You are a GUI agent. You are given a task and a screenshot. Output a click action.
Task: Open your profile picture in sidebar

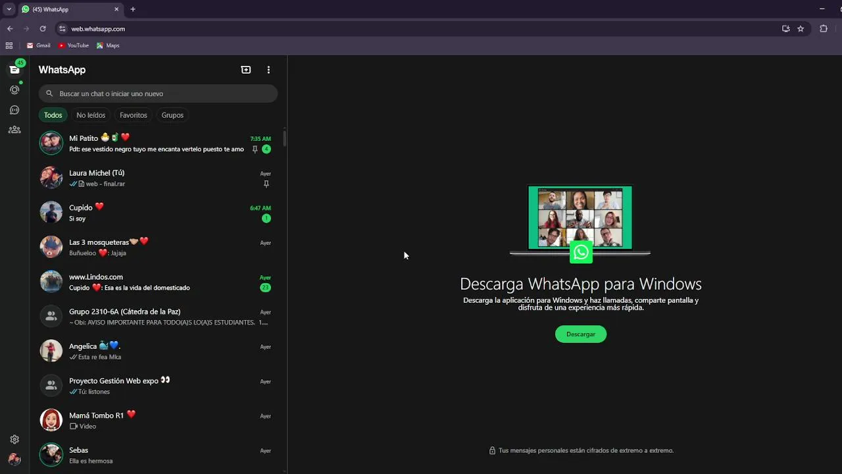(x=14, y=460)
